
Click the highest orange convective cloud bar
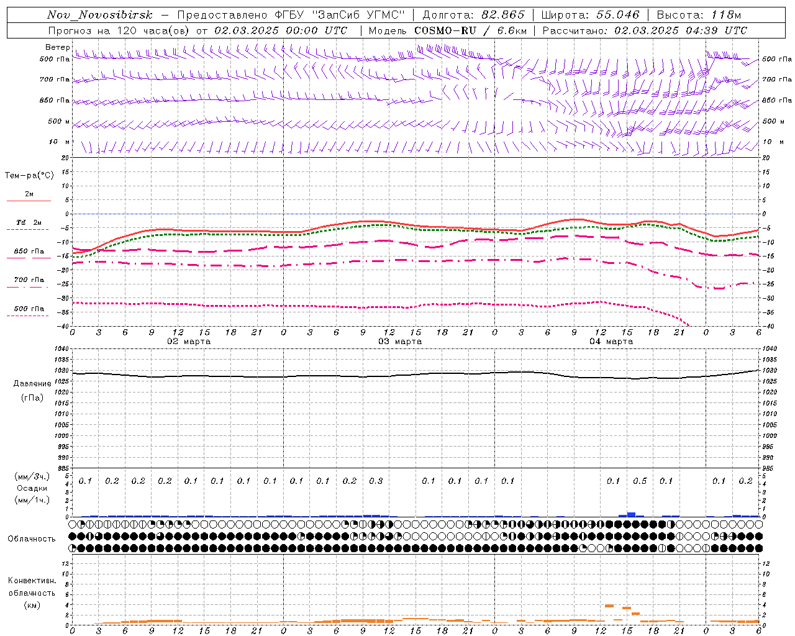609,606
